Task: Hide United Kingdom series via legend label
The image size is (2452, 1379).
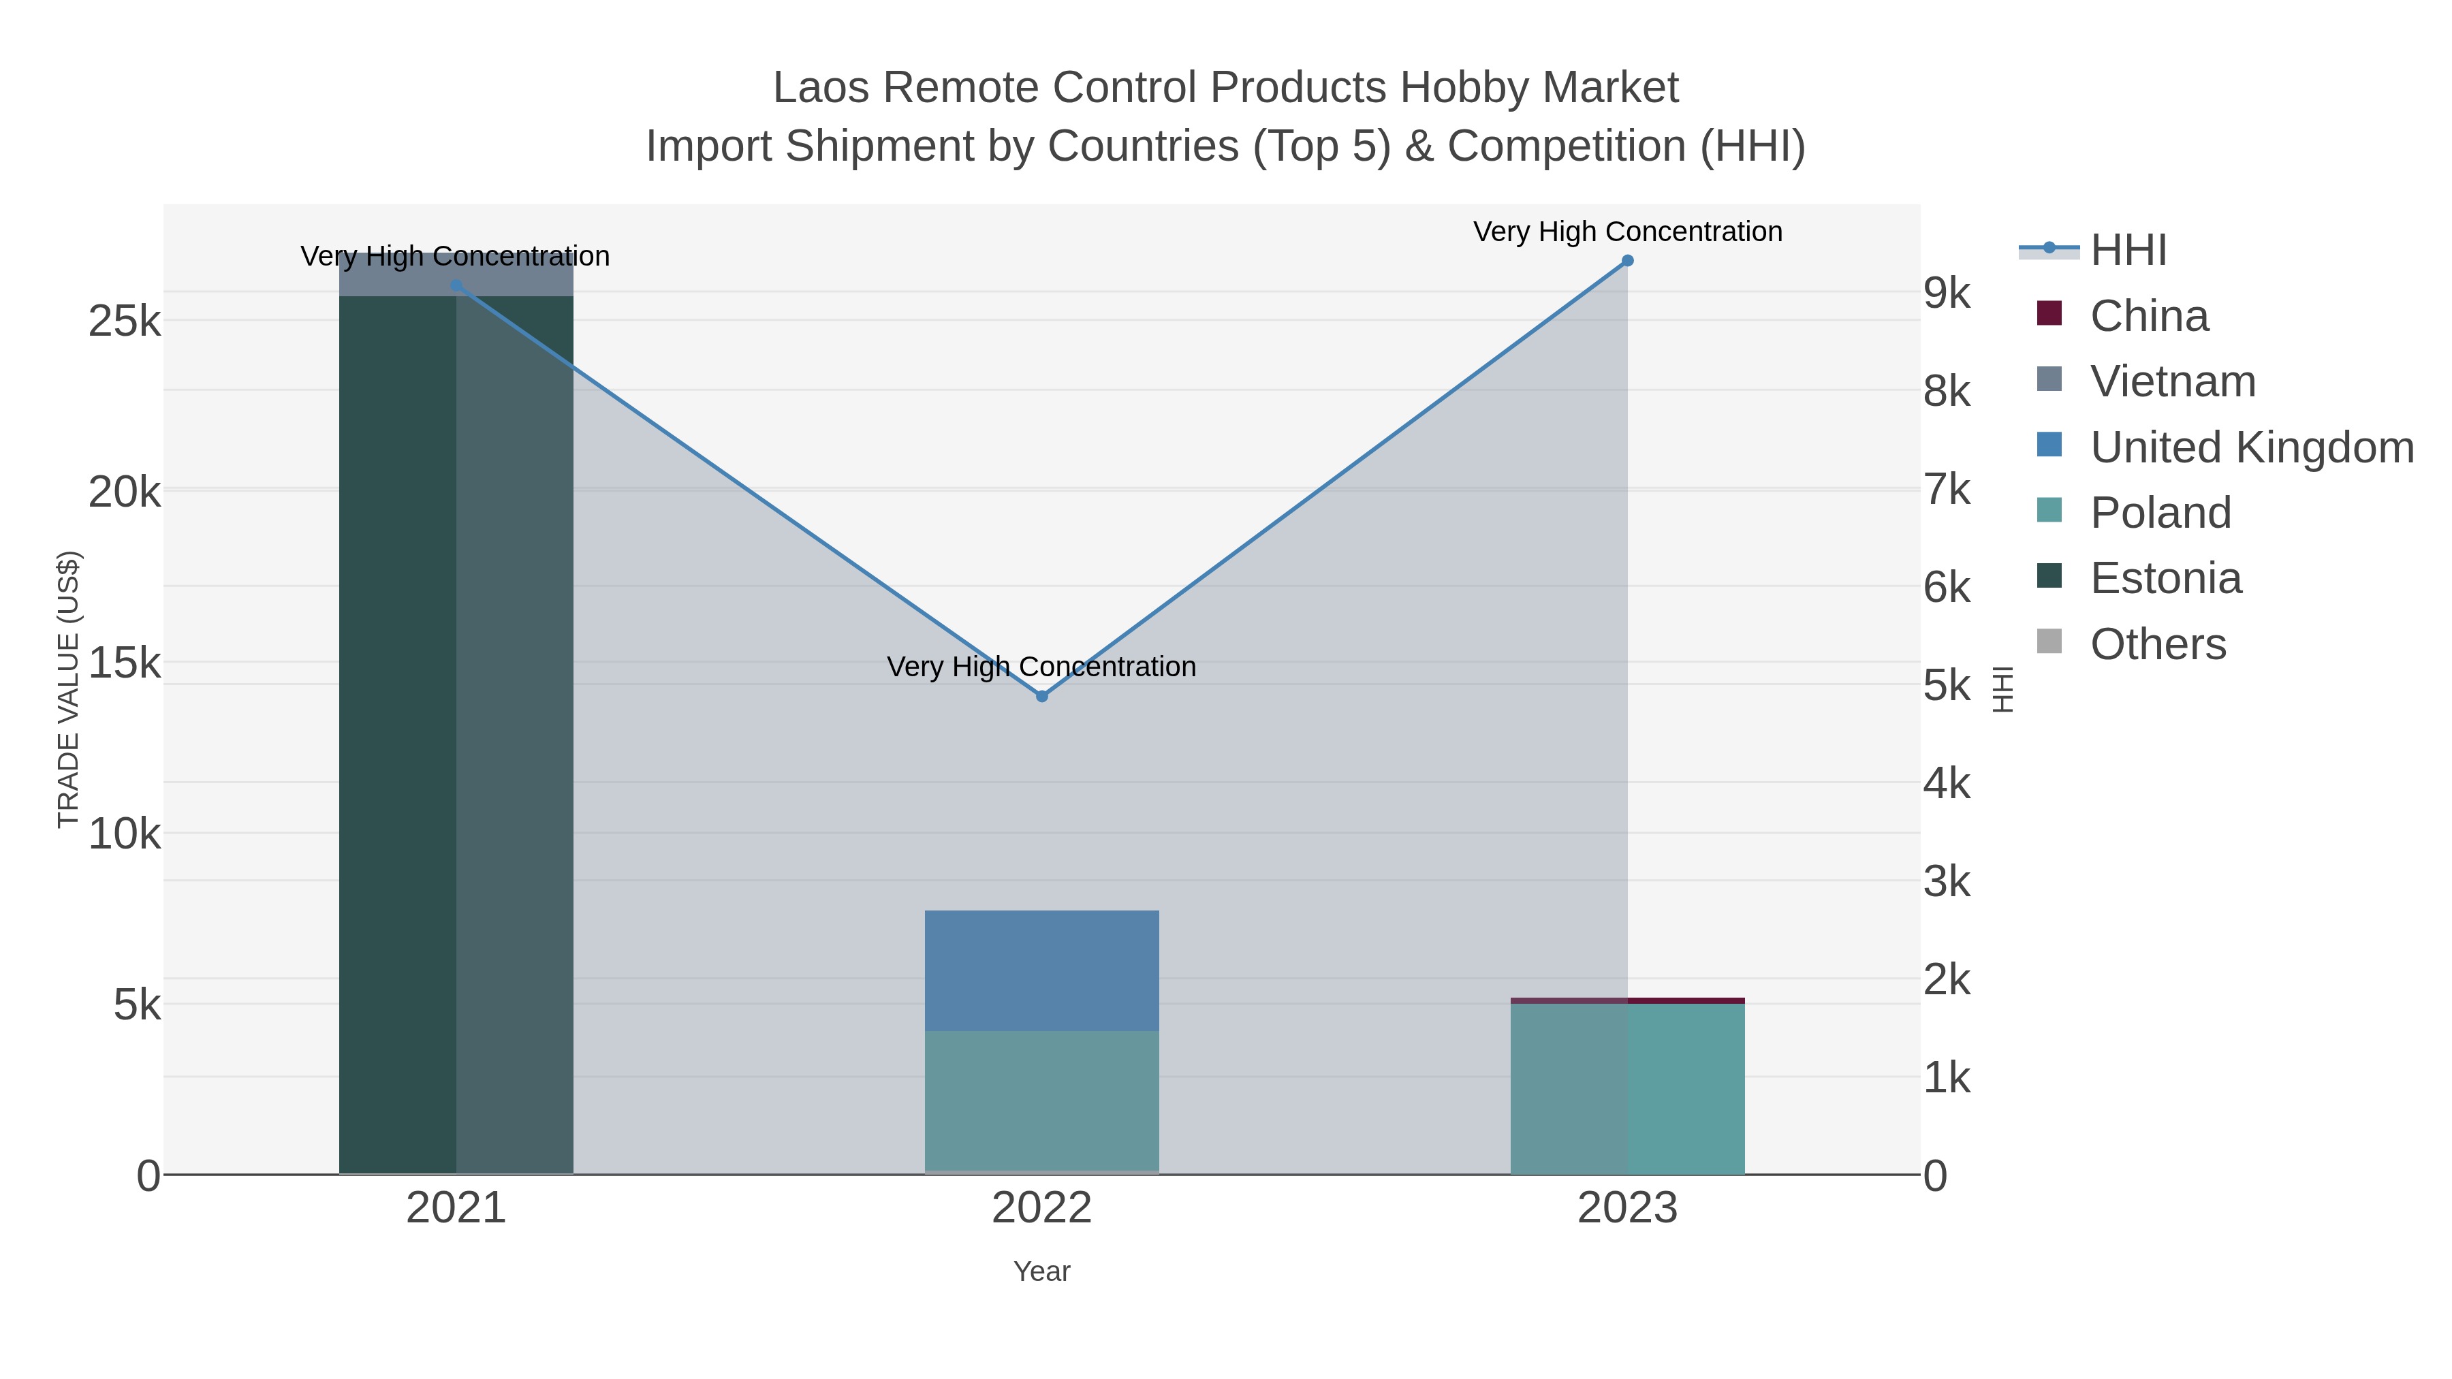Action: click(2252, 447)
